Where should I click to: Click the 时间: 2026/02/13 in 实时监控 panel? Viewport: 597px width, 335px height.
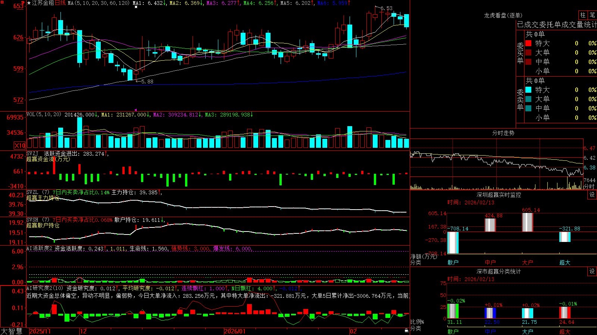(471, 202)
